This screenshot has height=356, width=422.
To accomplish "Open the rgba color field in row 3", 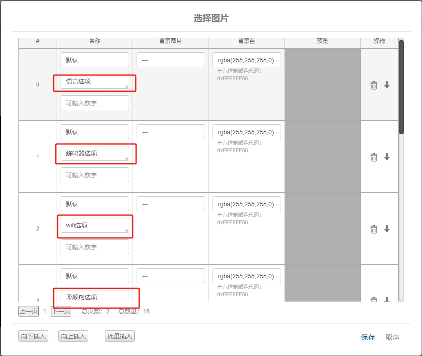I will [246, 276].
